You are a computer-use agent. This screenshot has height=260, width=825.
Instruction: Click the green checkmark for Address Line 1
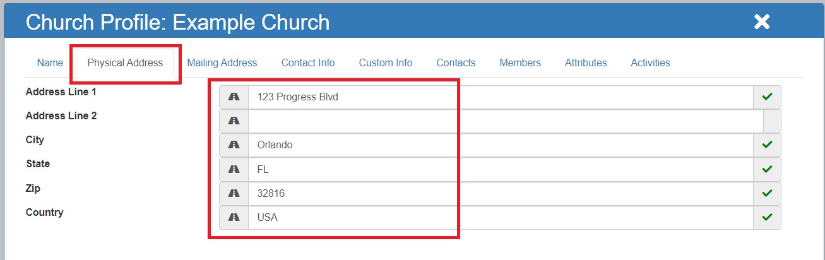[767, 97]
